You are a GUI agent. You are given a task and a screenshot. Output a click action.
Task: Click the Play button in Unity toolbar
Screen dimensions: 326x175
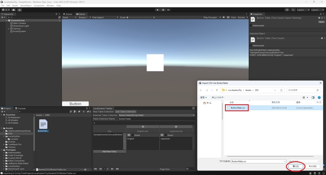(158, 10)
